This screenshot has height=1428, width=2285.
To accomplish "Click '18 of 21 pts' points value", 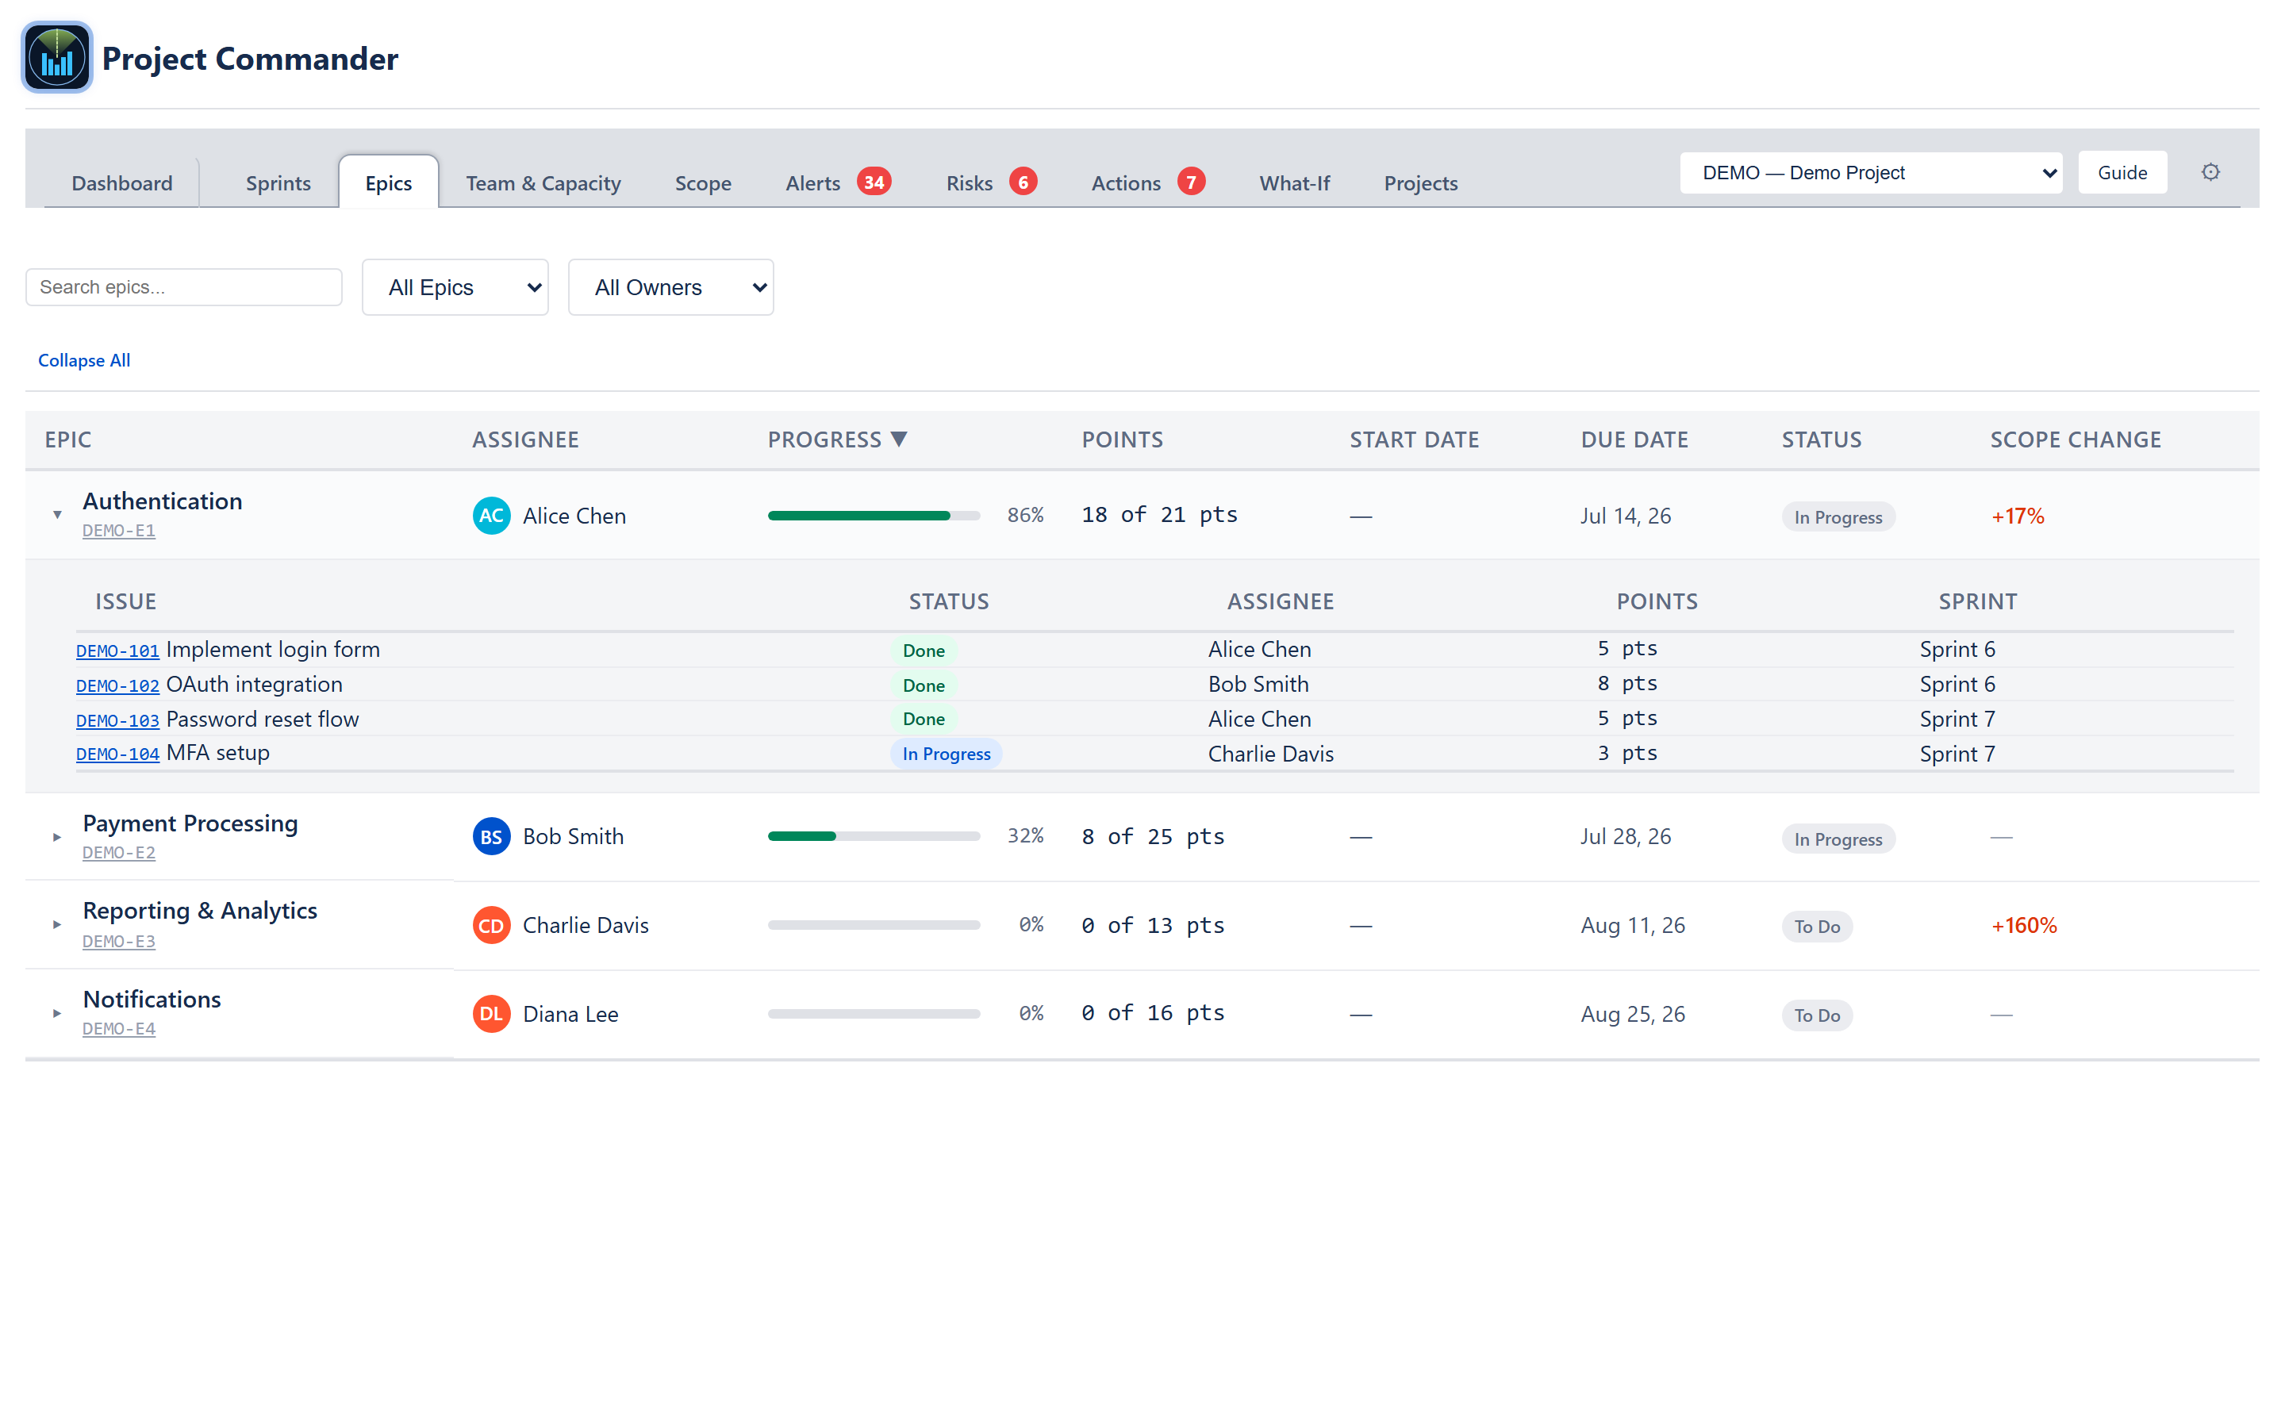I will click(x=1159, y=515).
